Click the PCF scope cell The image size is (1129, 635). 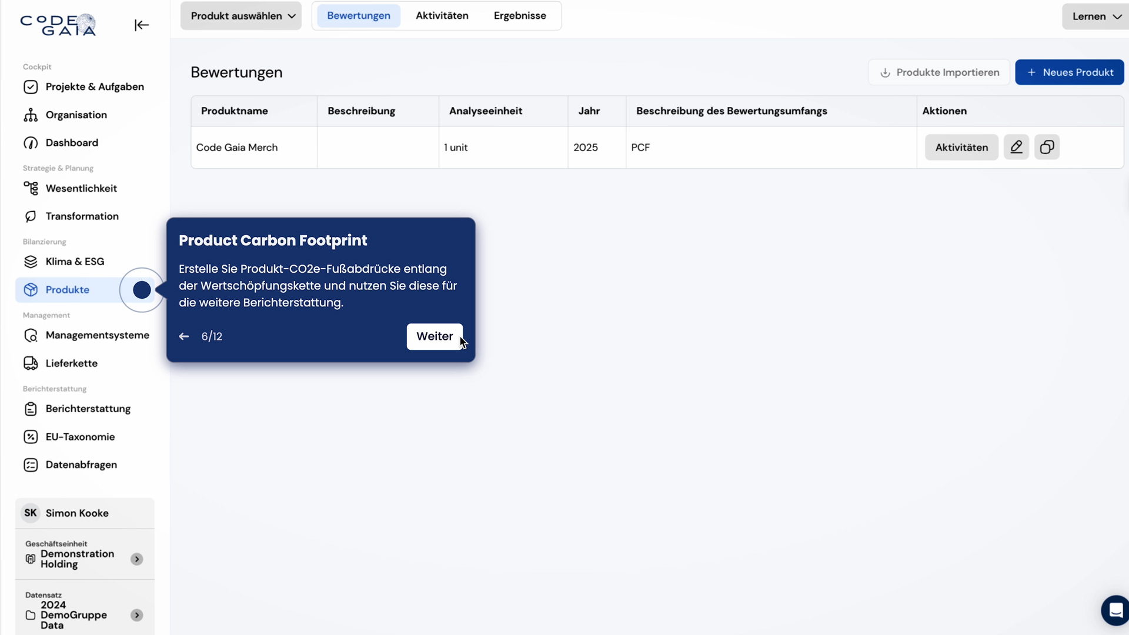point(771,148)
